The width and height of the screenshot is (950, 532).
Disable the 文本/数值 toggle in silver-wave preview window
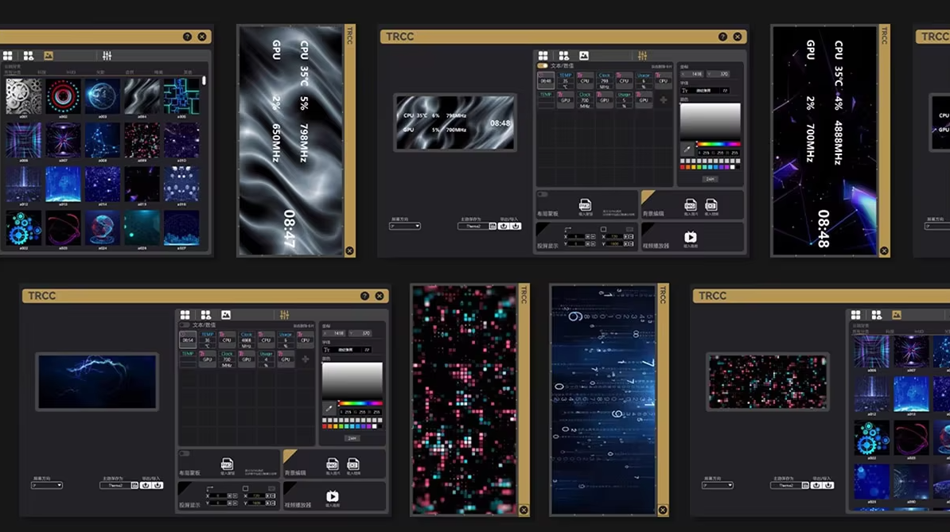543,65
